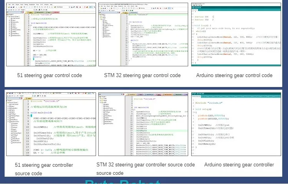
Task: Open the STM 32 controller source code screenshot
Action: pos(143,124)
